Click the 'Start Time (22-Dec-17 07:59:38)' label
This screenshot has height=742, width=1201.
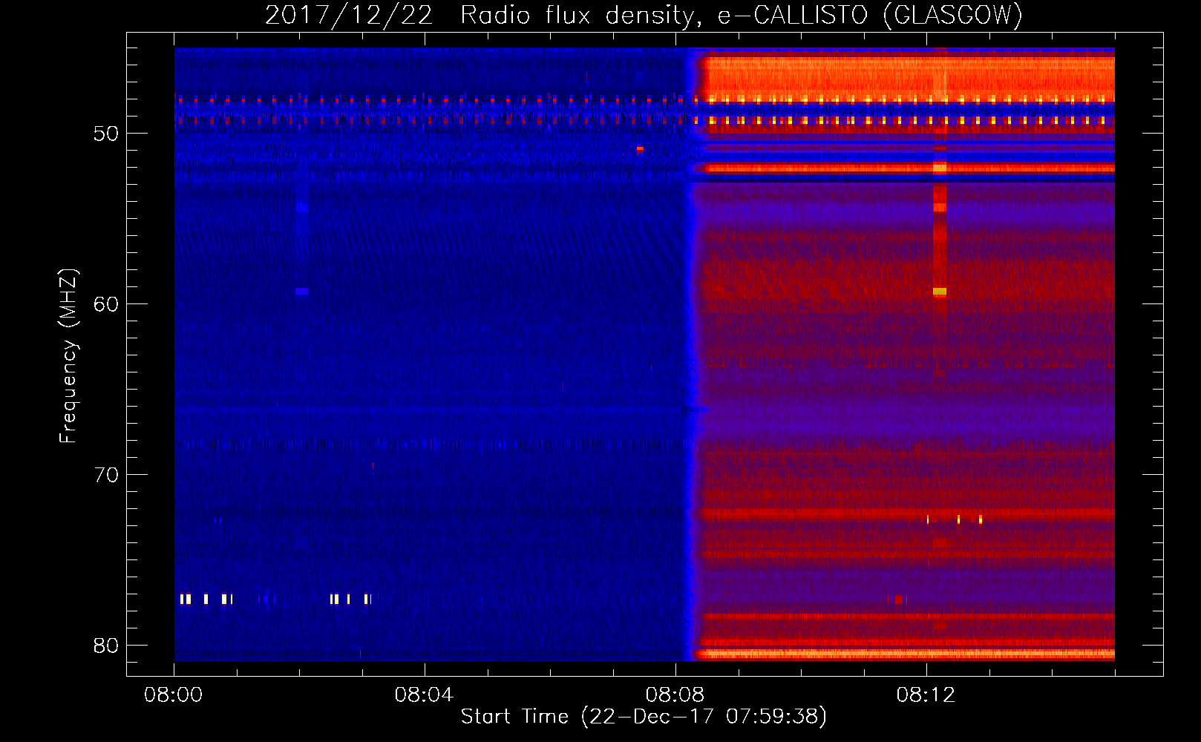pos(644,717)
